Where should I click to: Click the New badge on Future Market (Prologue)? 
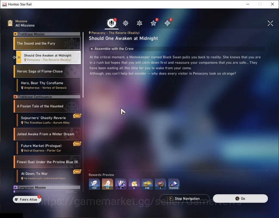pos(77,144)
